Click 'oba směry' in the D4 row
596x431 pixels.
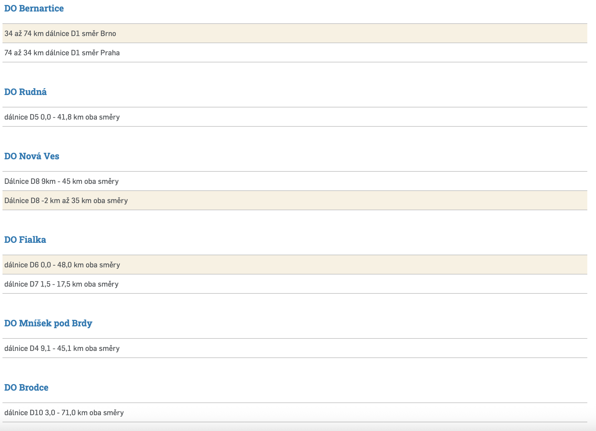[102, 348]
